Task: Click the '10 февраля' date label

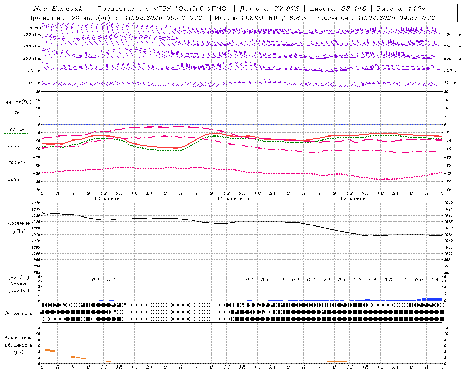Action: click(110, 199)
